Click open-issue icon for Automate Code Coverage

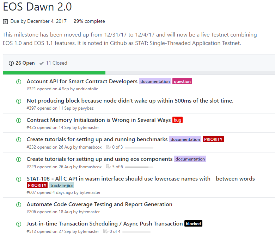19,204
